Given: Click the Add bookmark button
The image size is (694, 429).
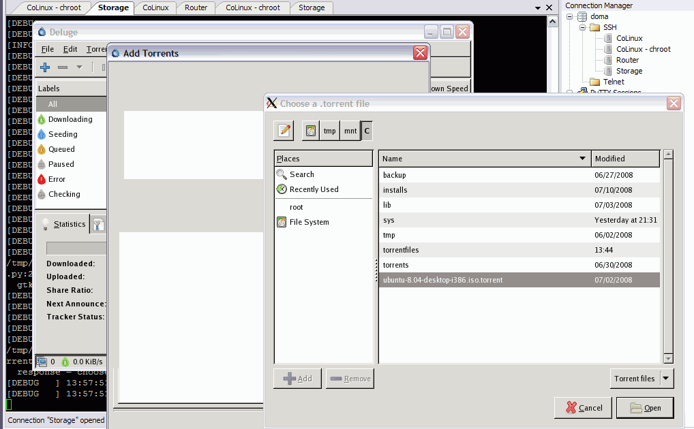Looking at the screenshot, I should 297,379.
